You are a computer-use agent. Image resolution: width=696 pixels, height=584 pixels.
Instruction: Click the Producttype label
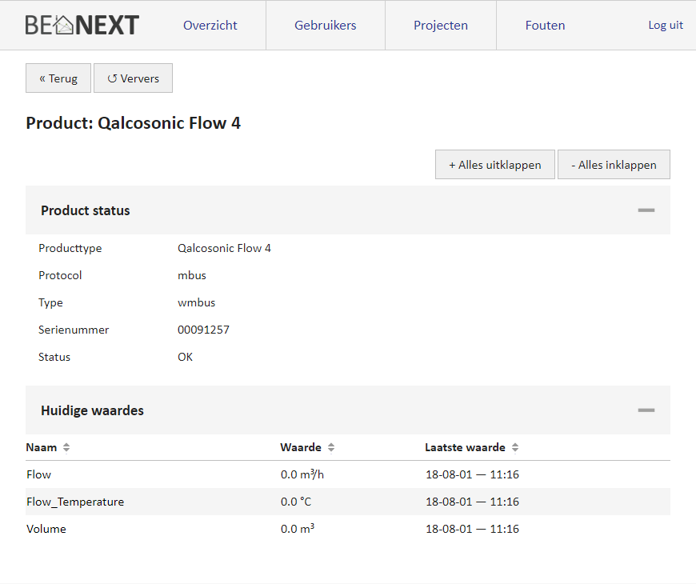click(70, 249)
